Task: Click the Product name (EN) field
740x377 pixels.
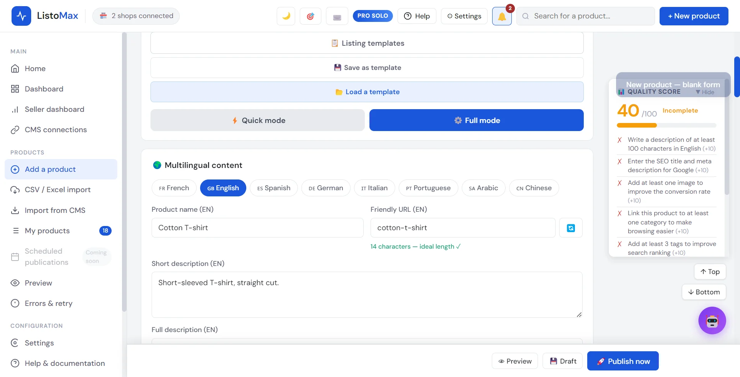Action: tap(257, 228)
